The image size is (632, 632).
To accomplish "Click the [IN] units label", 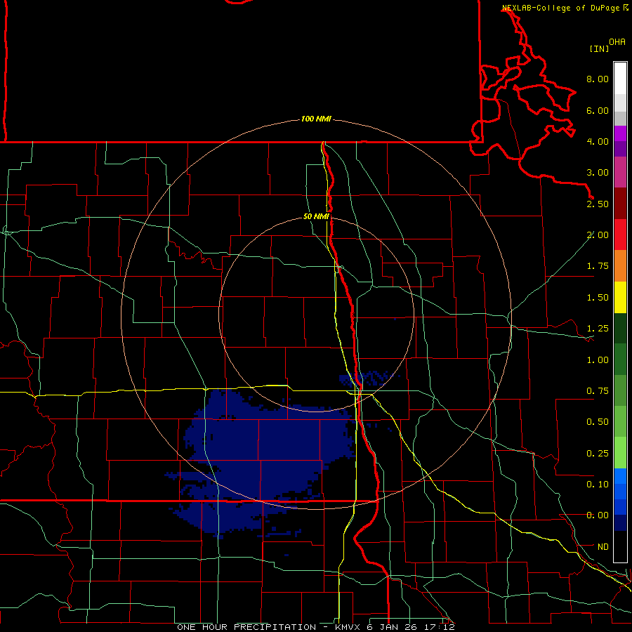I will click(x=599, y=48).
